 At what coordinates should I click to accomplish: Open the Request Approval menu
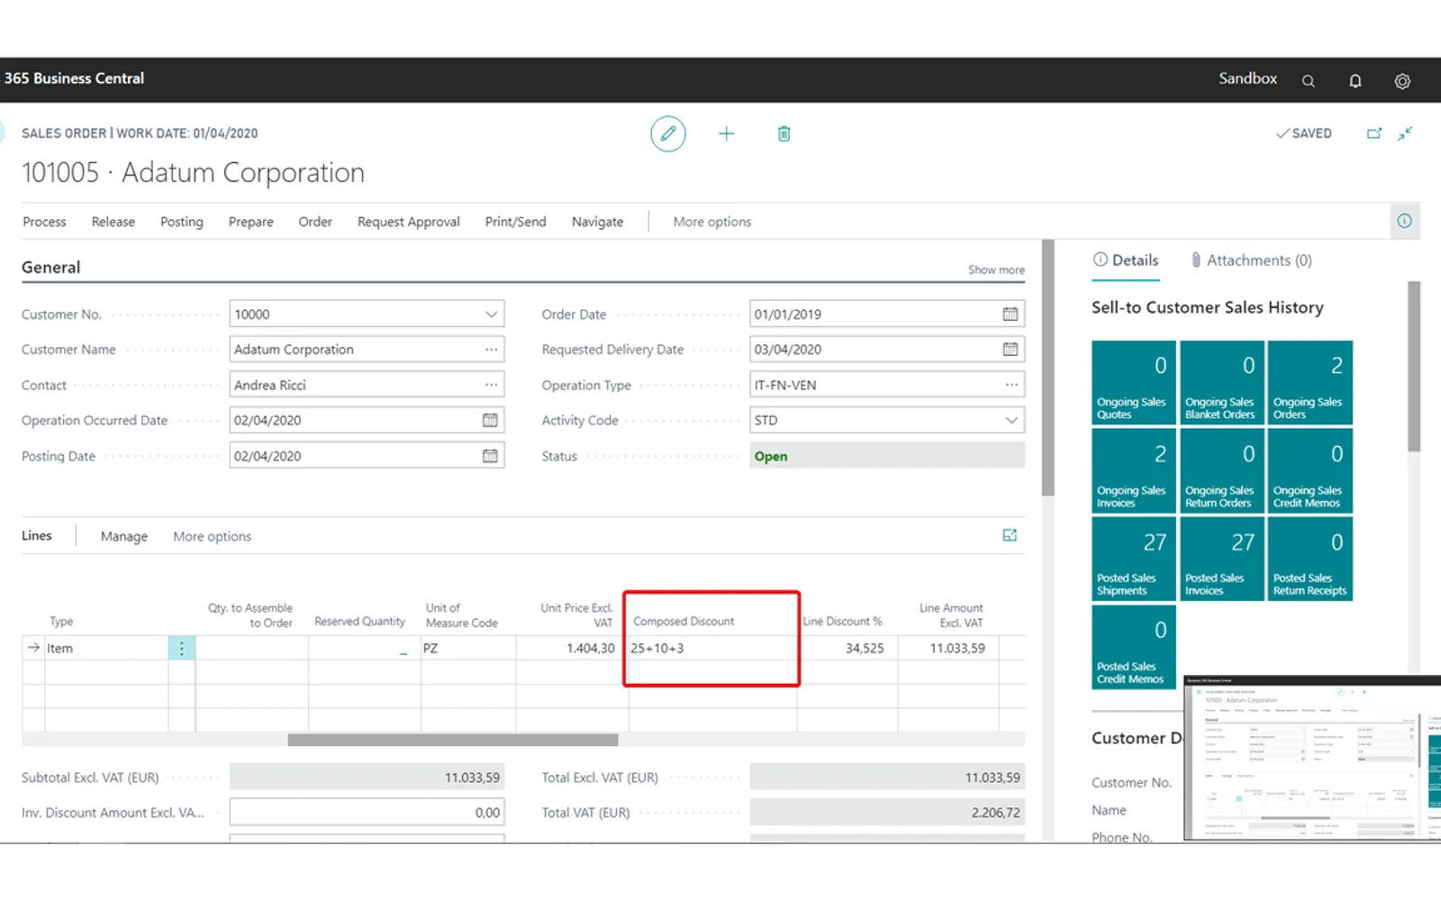pyautogui.click(x=409, y=222)
